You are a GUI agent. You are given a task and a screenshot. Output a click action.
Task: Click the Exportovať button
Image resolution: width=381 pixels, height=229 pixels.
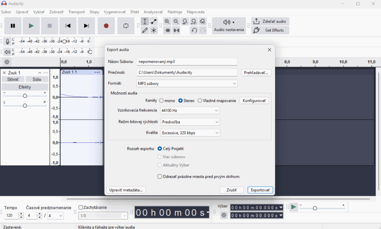(x=260, y=190)
